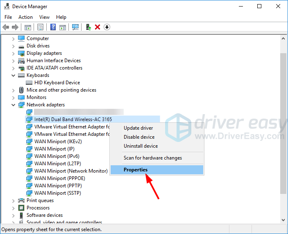Viewport: 288px width, 234px height.
Task: Collapse the Keyboards node
Action: (13, 75)
